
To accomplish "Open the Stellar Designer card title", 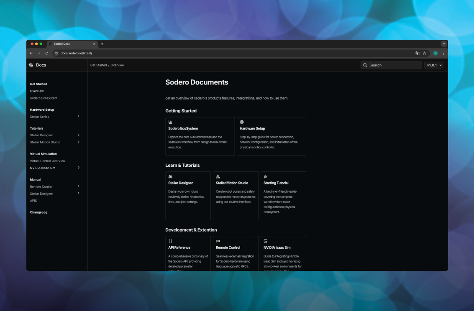I will click(x=180, y=183).
